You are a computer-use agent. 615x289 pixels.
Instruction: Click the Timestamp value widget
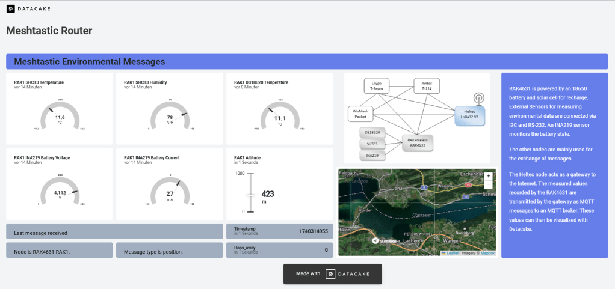point(279,231)
